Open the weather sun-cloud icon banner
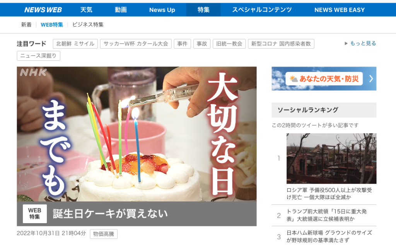The width and height of the screenshot is (396, 246). (x=294, y=79)
